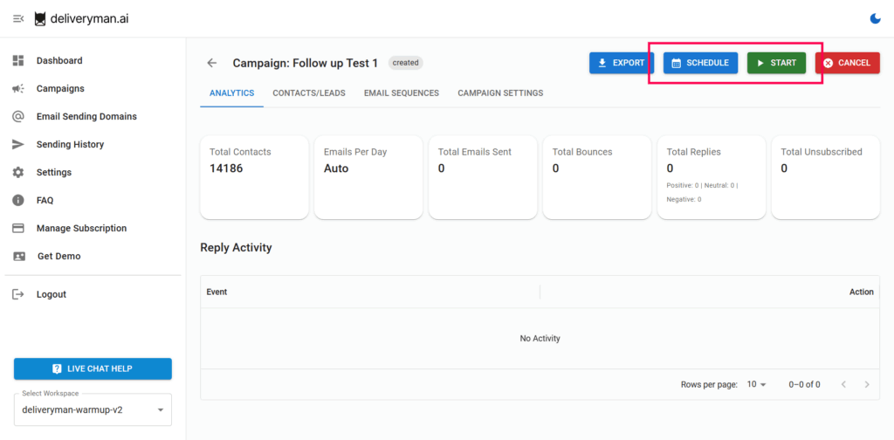This screenshot has height=440, width=894.
Task: Collapse the sidebar using the menu icon
Action: tap(18, 19)
